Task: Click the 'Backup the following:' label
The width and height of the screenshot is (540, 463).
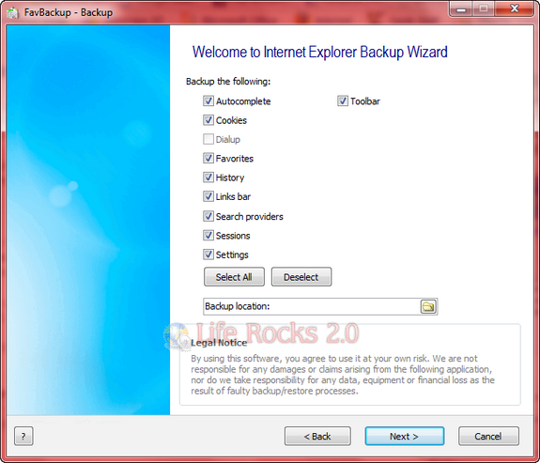Action: 228,82
